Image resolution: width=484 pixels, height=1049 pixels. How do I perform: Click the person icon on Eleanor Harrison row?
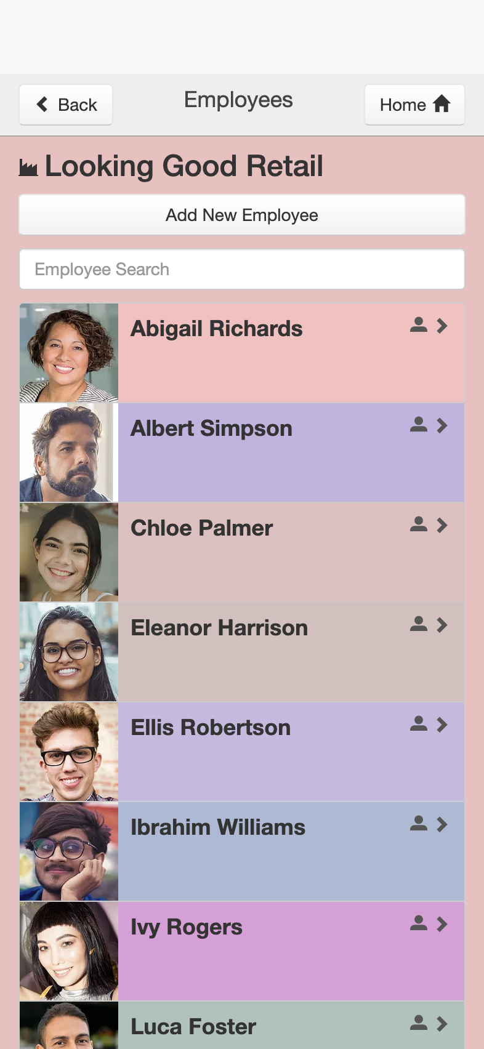(x=419, y=624)
